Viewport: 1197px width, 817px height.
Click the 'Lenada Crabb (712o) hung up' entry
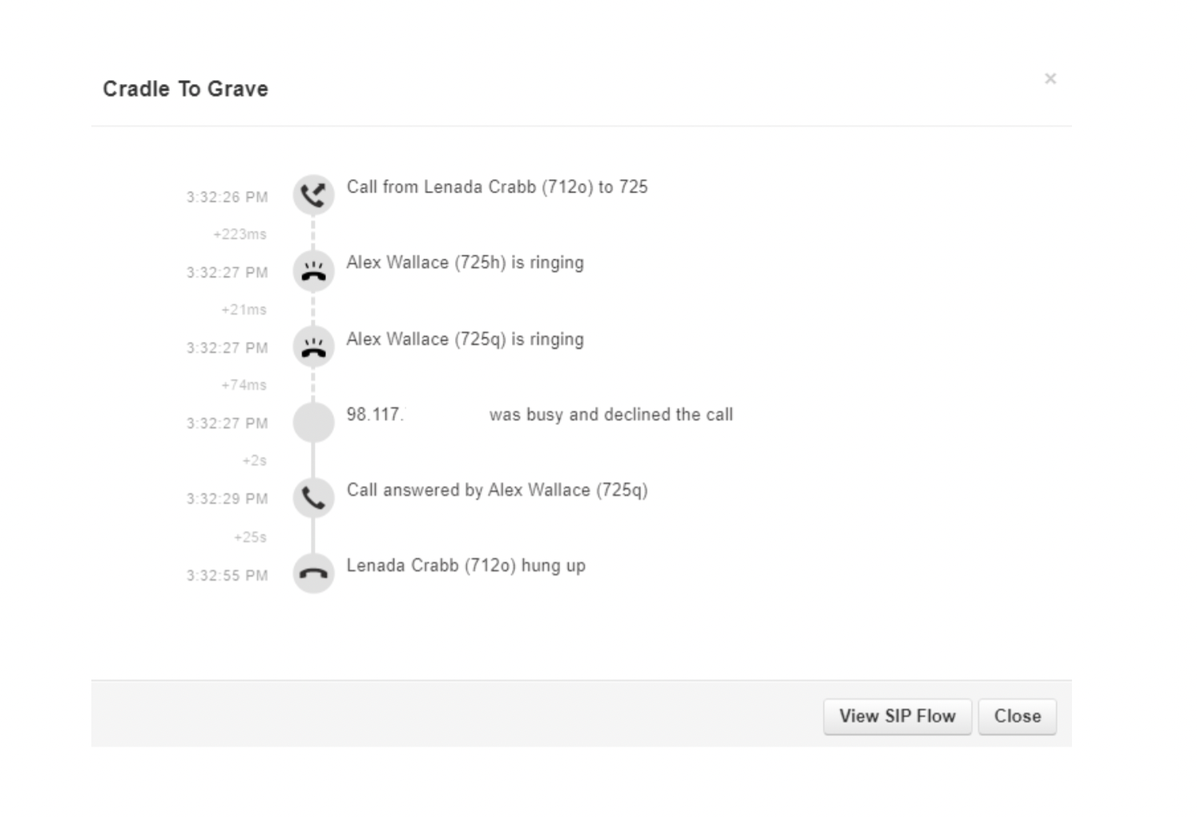click(465, 565)
